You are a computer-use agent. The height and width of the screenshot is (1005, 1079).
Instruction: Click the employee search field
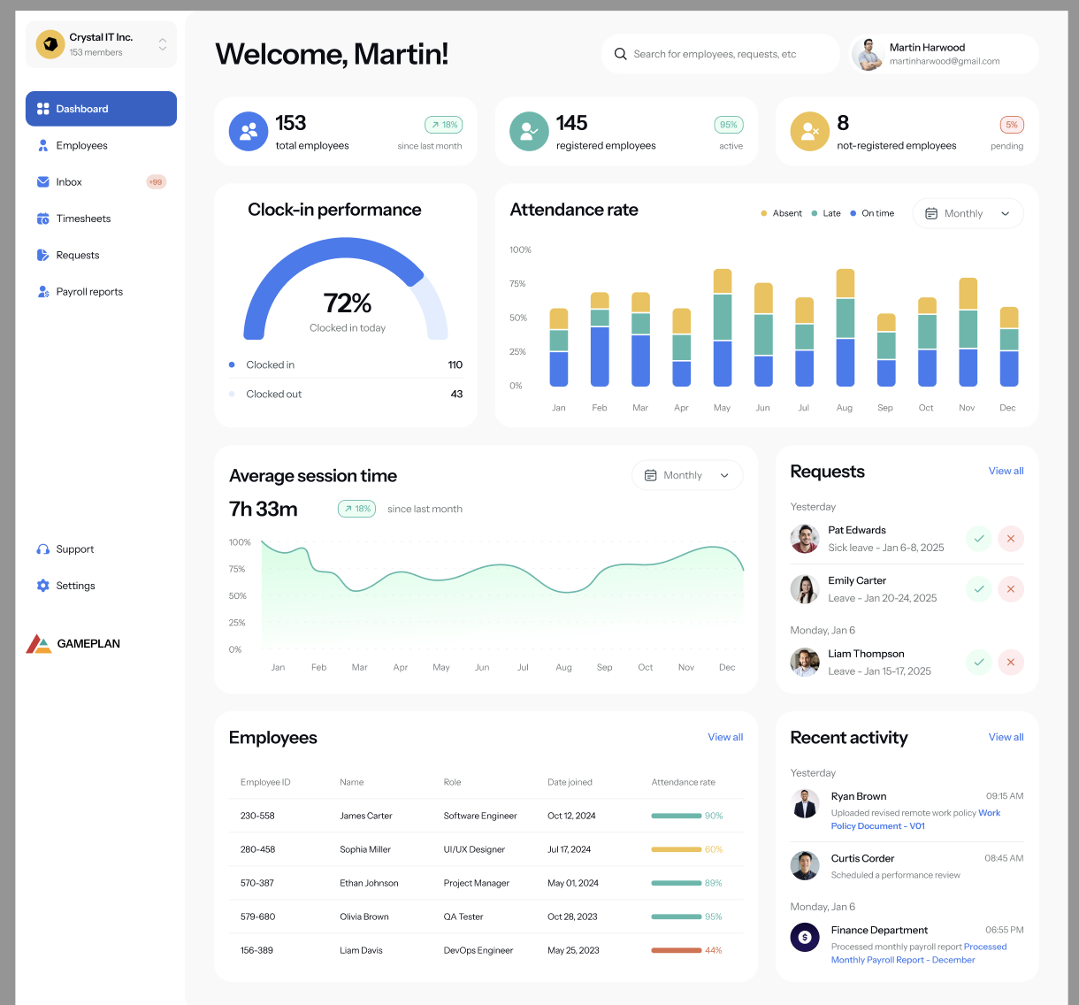720,54
